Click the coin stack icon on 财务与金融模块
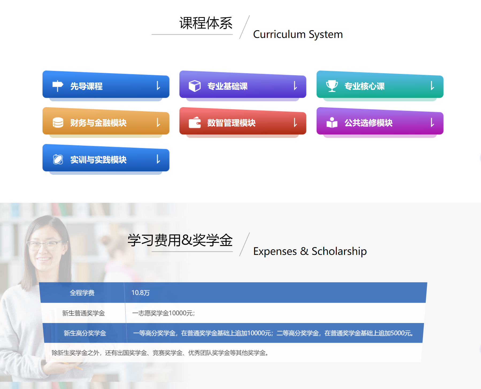Screen dimensions: 481x389 pyautogui.click(x=58, y=123)
